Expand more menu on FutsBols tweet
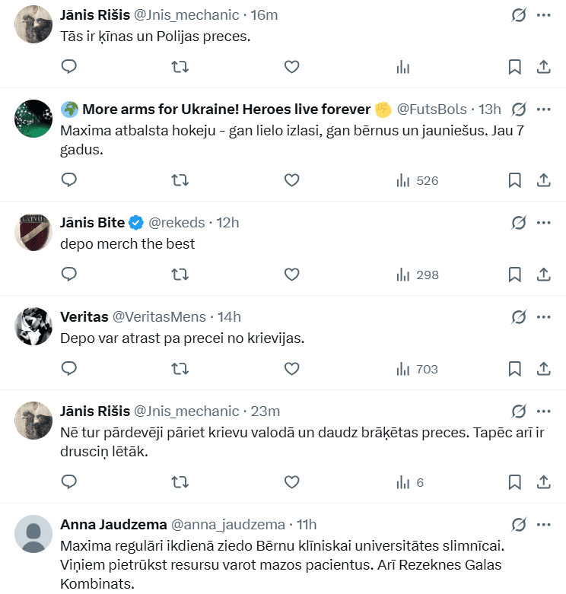Screen dimensions: 566x594 point(543,110)
